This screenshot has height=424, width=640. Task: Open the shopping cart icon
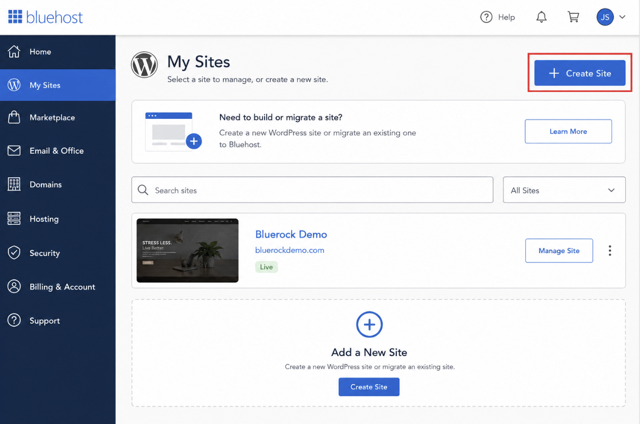(x=573, y=17)
